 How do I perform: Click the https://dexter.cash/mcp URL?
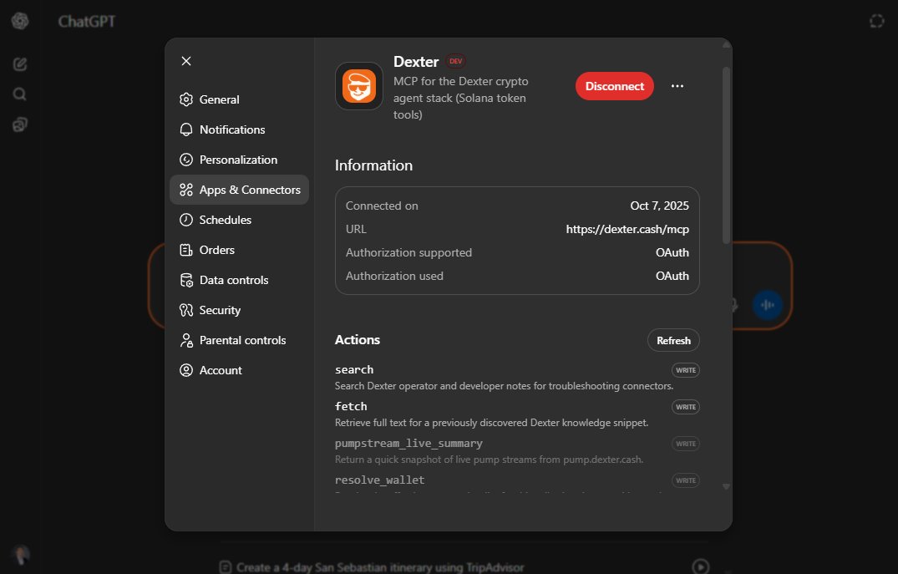[627, 229]
